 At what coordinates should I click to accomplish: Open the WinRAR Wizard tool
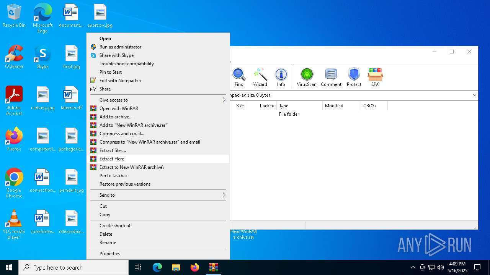[x=260, y=77]
